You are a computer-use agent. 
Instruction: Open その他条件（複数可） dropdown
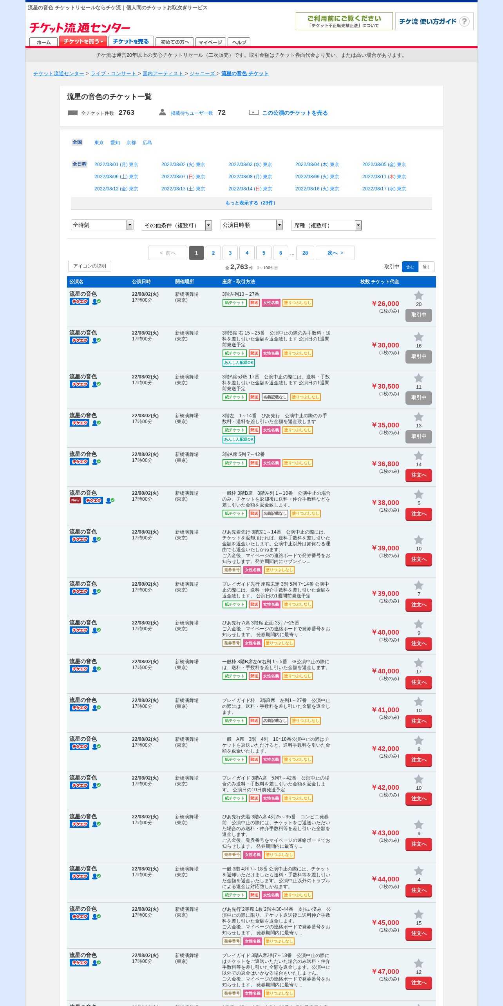[x=177, y=225]
